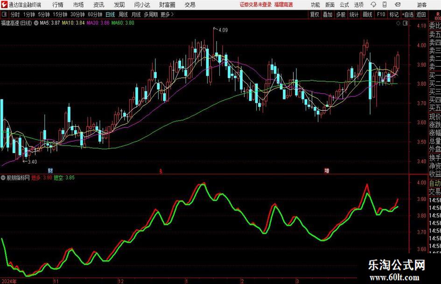This screenshot has width=441, height=284.
Task: Click the 短多: 3.90 indicator value
Action: (x=42, y=178)
